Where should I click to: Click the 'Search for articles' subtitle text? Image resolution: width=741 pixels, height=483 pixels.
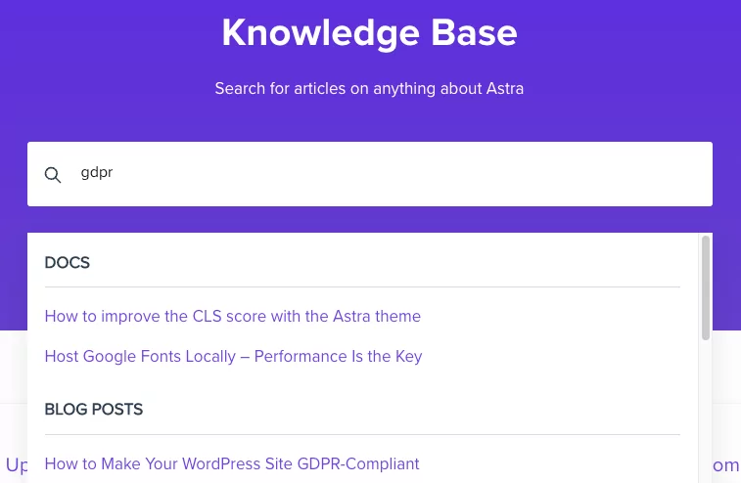370,88
